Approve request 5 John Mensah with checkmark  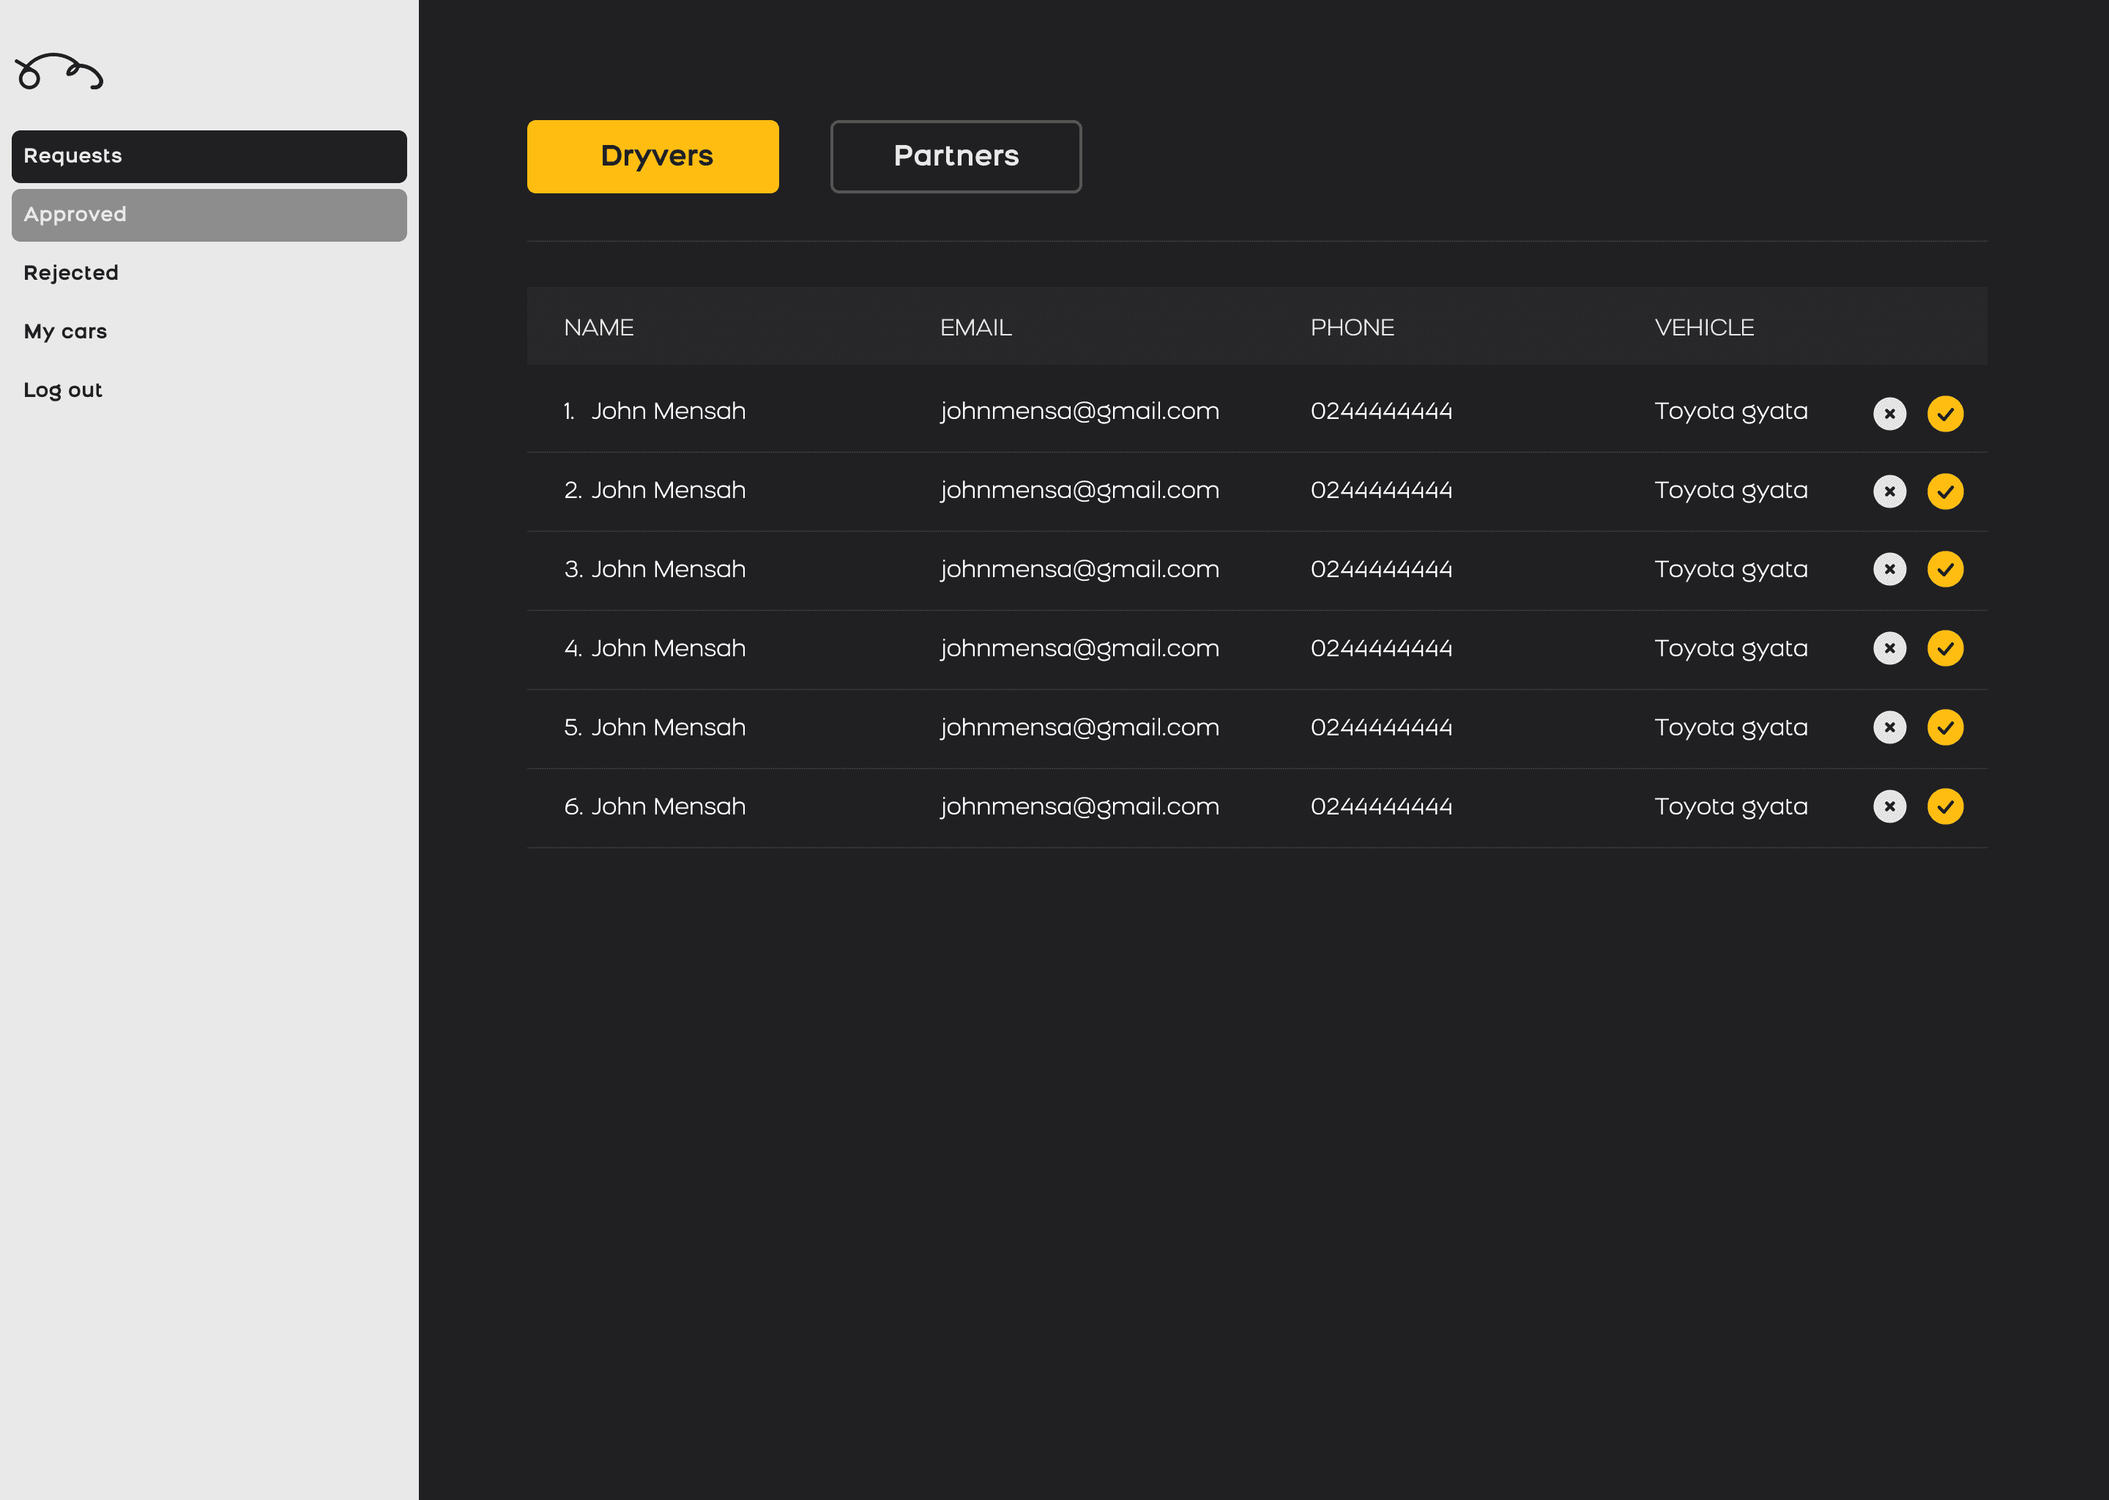click(1945, 728)
